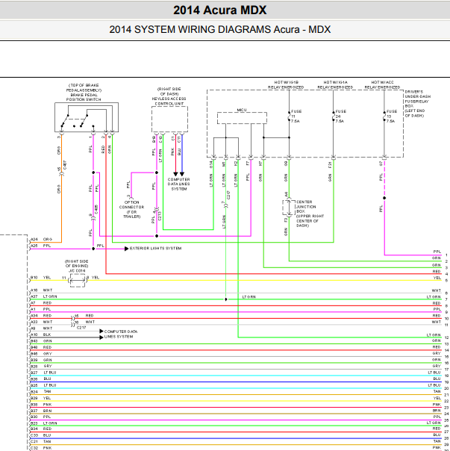Click the "A9 WHT" pin label
This screenshot has height=451, width=450.
(x=41, y=329)
